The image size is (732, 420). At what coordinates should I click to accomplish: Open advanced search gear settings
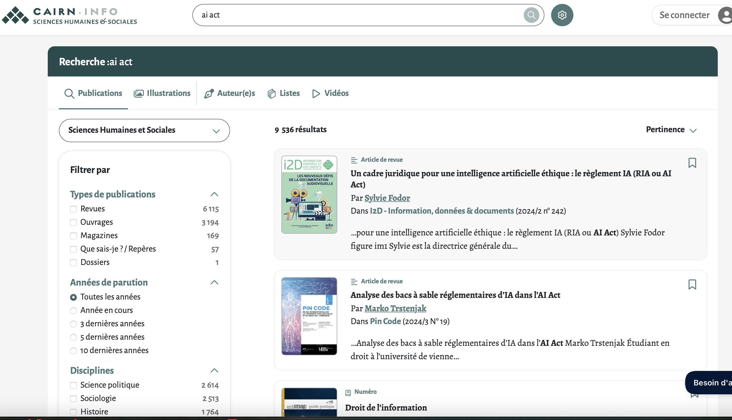pyautogui.click(x=562, y=15)
